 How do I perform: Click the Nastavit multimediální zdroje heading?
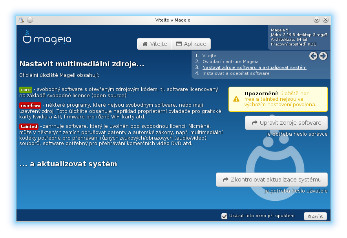point(82,64)
